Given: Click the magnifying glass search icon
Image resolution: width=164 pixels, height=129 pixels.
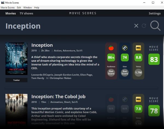Looking at the screenshot, I should [155, 26].
